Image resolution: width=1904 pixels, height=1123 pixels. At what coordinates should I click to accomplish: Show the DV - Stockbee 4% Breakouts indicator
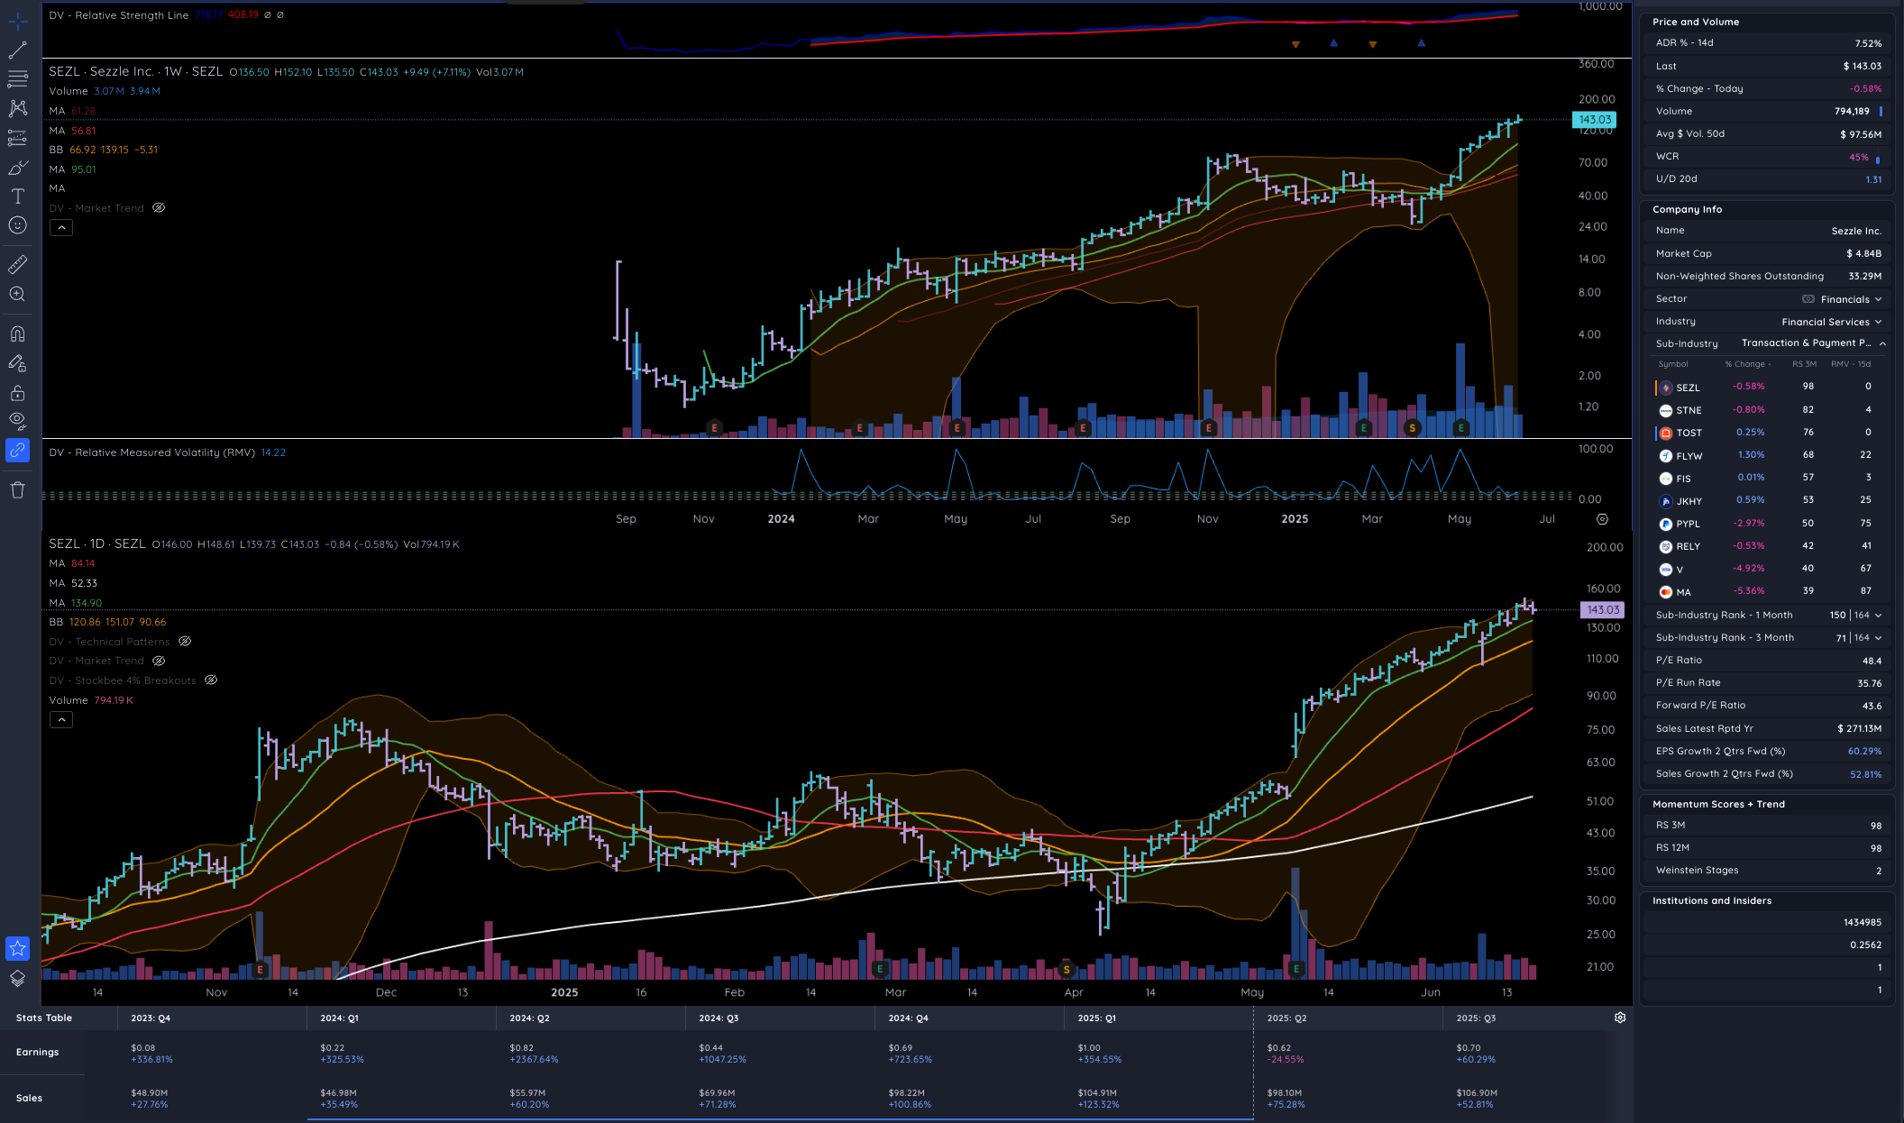pyautogui.click(x=211, y=680)
